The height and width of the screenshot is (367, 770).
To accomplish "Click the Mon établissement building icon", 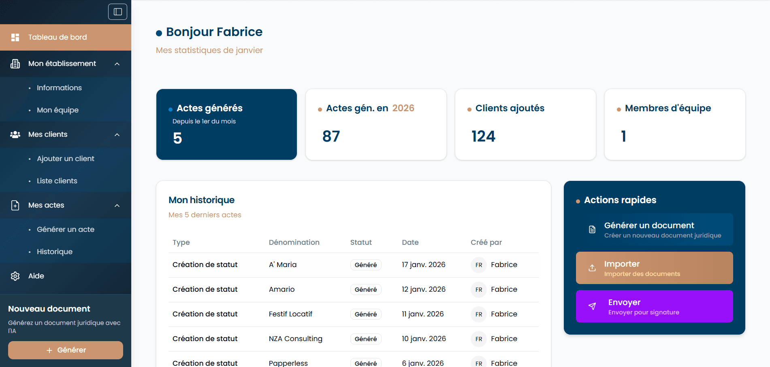I will click(x=15, y=64).
